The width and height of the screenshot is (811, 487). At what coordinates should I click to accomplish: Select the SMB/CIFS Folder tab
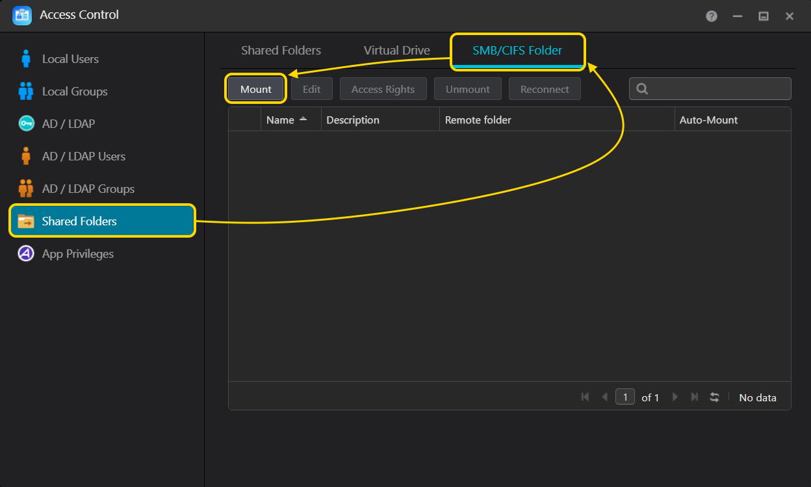517,51
